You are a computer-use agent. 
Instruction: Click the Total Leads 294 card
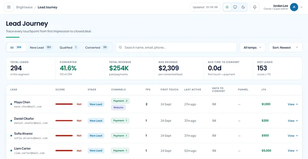point(31,68)
